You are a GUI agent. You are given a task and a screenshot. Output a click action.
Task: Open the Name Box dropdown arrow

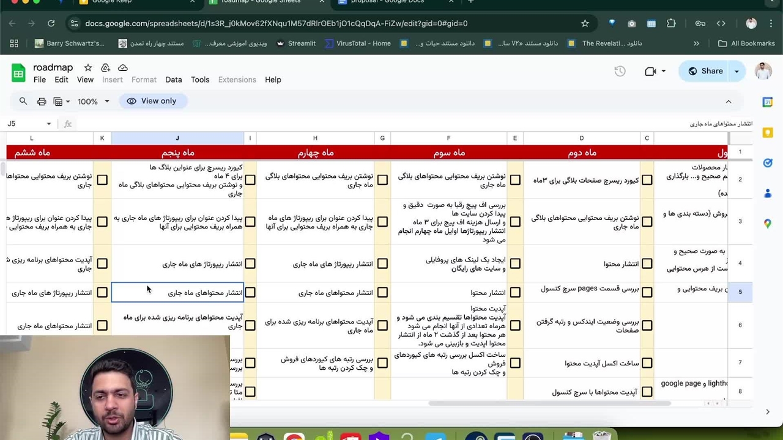(49, 124)
